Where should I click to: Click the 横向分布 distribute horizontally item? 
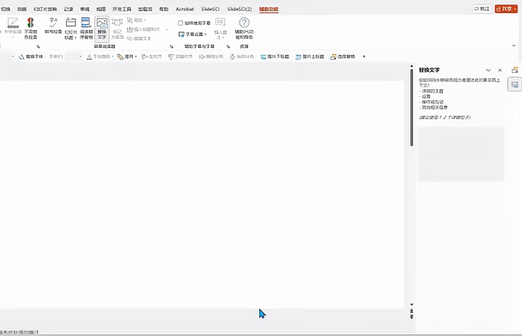point(210,57)
